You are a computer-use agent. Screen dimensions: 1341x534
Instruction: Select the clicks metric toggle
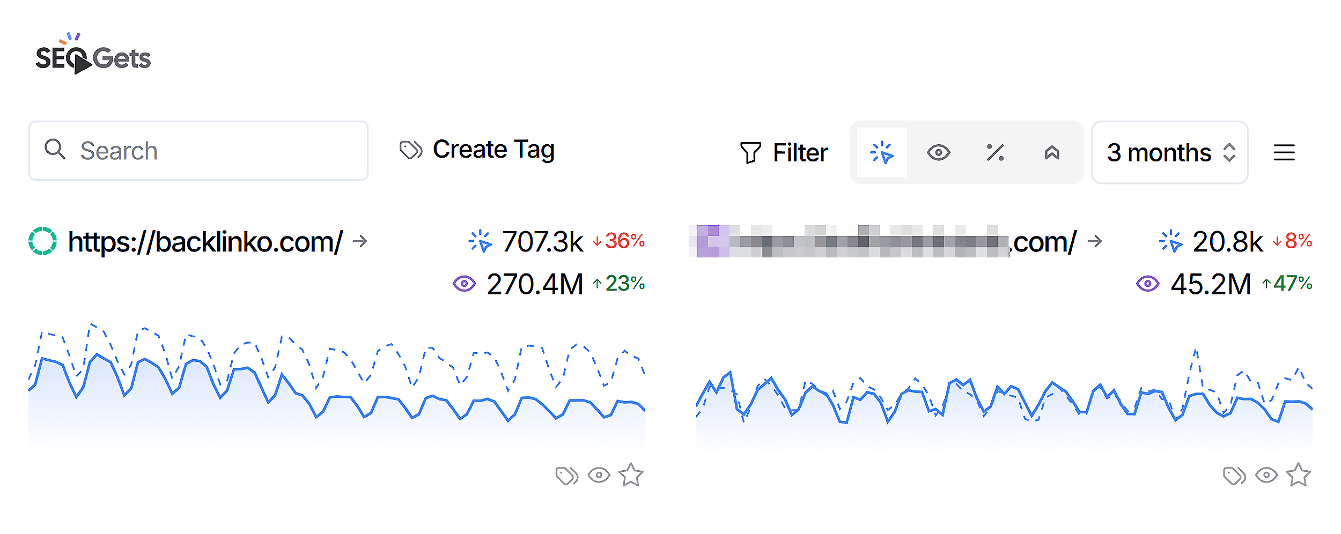click(x=882, y=153)
